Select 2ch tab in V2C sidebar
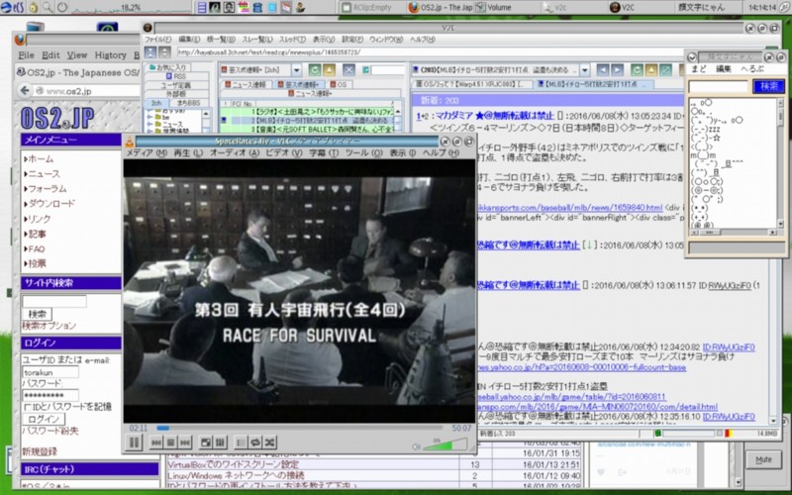 point(156,103)
